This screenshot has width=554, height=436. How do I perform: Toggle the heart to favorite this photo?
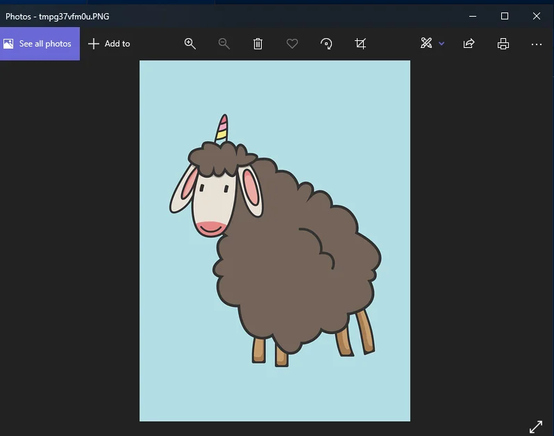click(x=292, y=44)
